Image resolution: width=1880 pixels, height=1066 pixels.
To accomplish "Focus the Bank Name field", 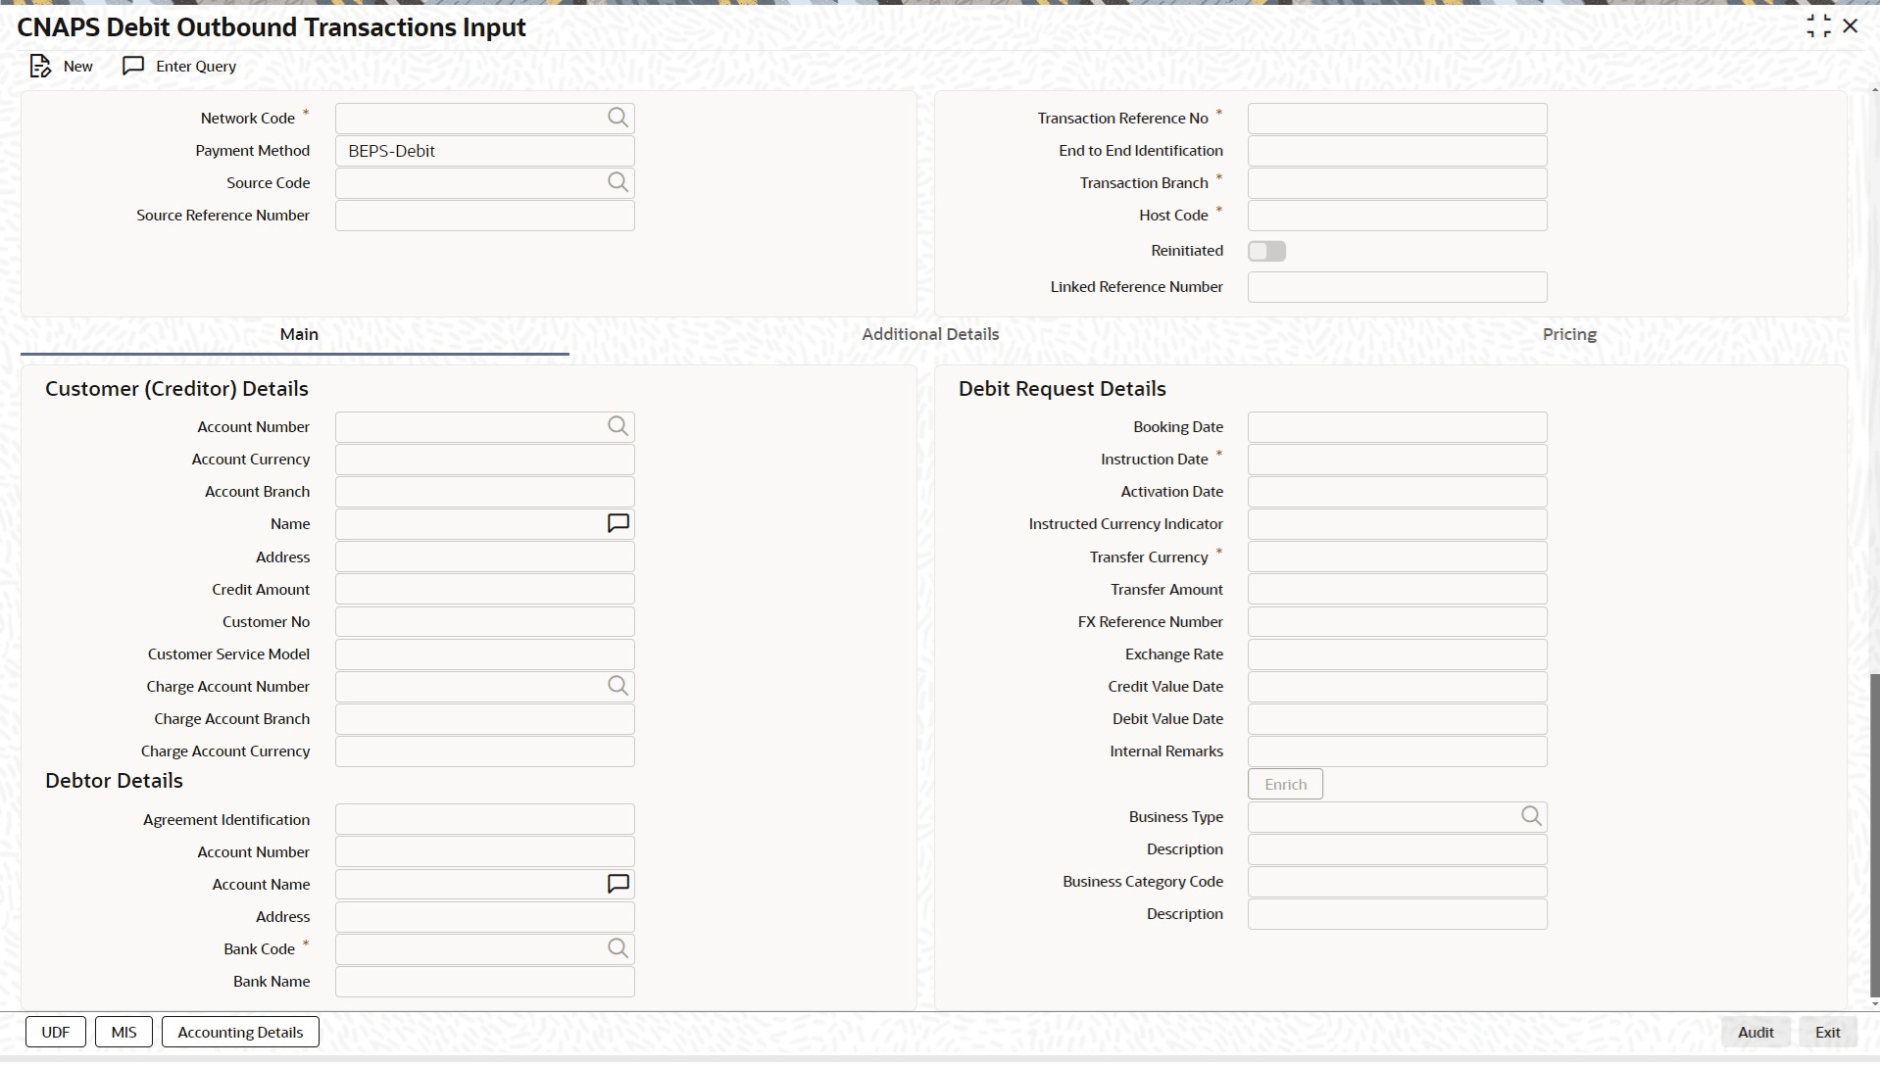I will pos(485,982).
